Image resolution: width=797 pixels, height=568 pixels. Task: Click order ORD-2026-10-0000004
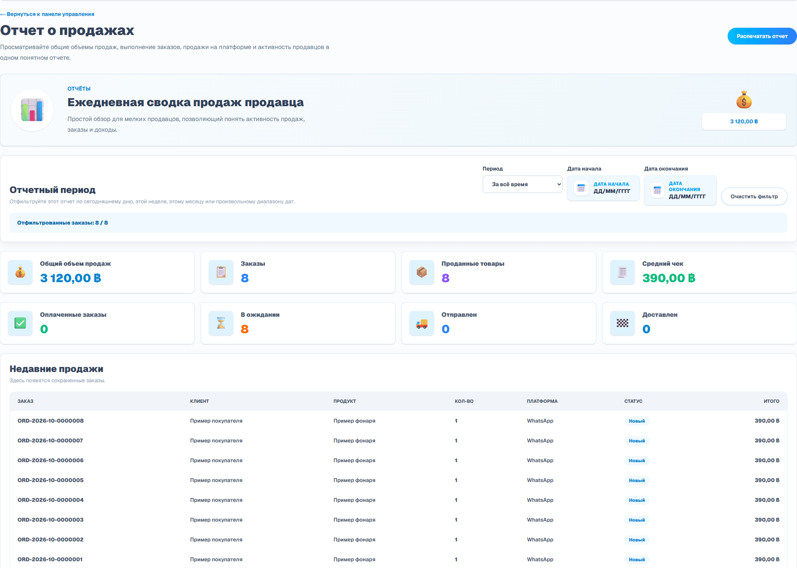point(50,500)
